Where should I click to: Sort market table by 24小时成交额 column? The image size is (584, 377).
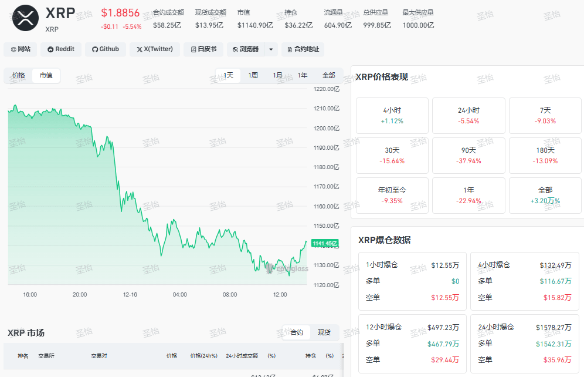coord(242,356)
